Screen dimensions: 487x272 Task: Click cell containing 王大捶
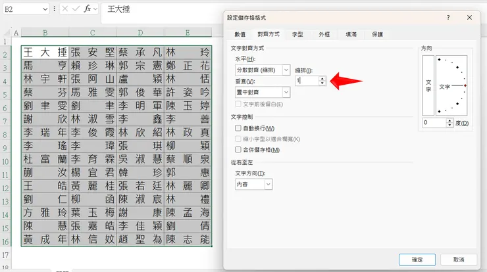(x=45, y=53)
